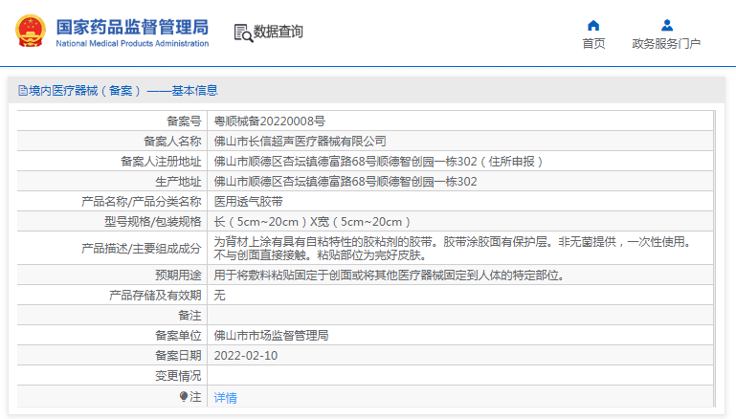Click the 备注 label cell
The image size is (736, 419).
113,316
